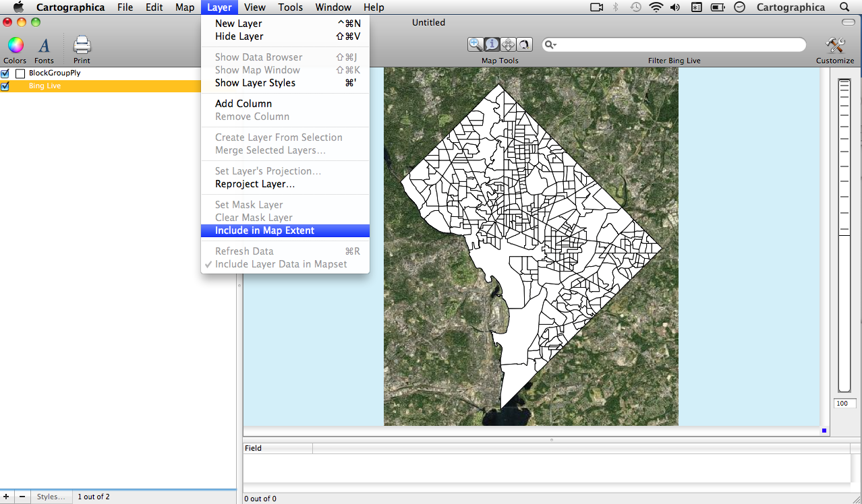Click the zoom level slider
Image resolution: width=862 pixels, height=504 pixels.
pos(844,234)
